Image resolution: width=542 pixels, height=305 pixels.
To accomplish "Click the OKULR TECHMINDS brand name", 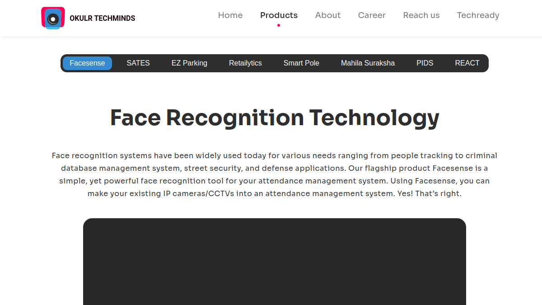I will [x=103, y=19].
